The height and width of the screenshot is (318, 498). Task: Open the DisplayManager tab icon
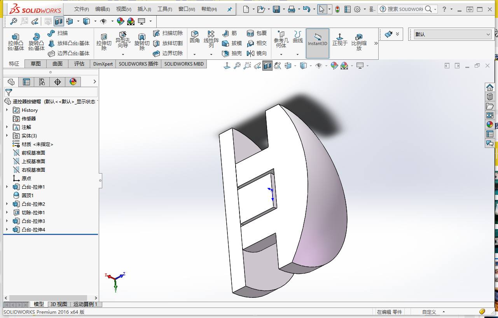tap(73, 82)
